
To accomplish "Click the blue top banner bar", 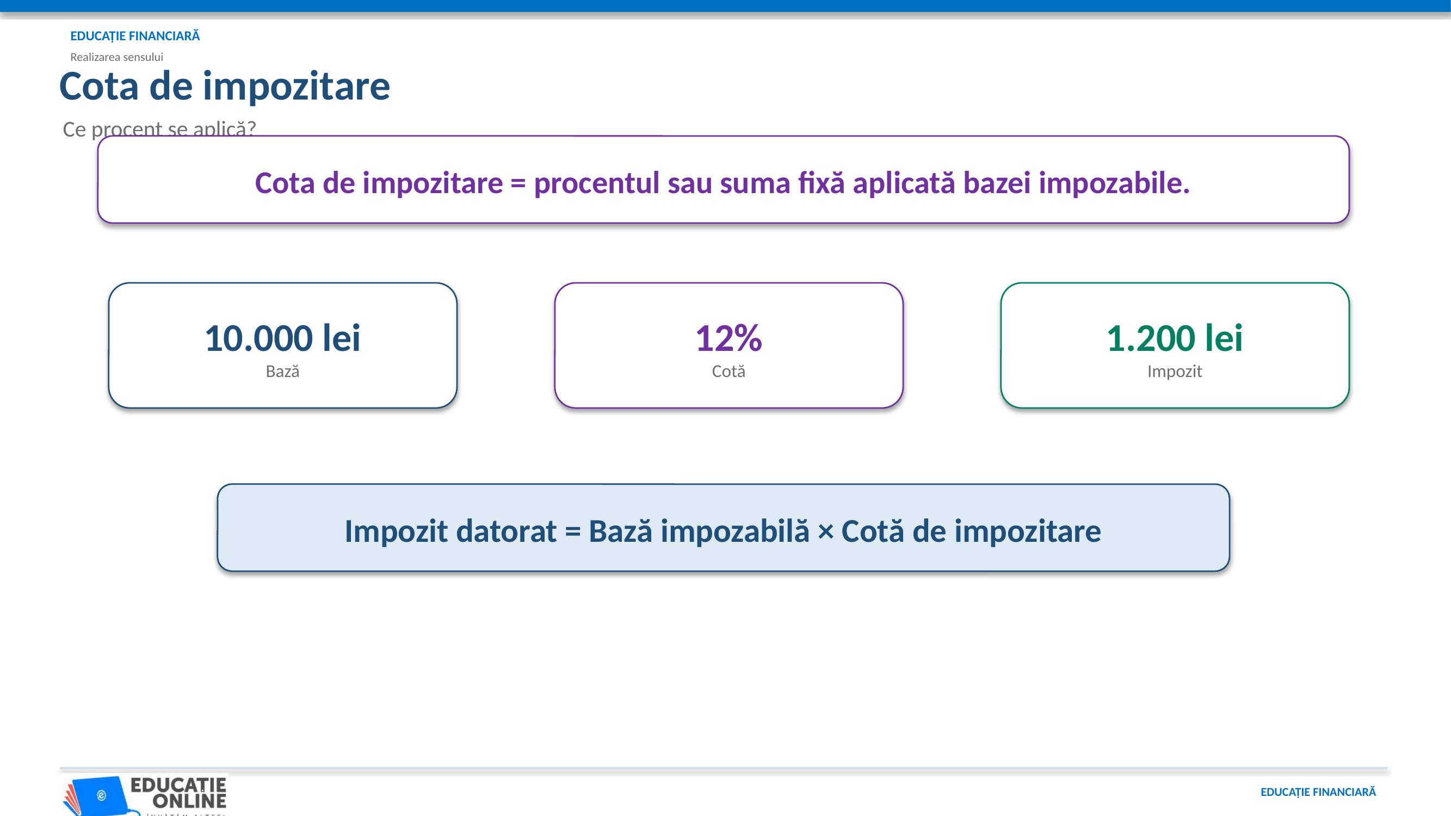I will point(726,5).
